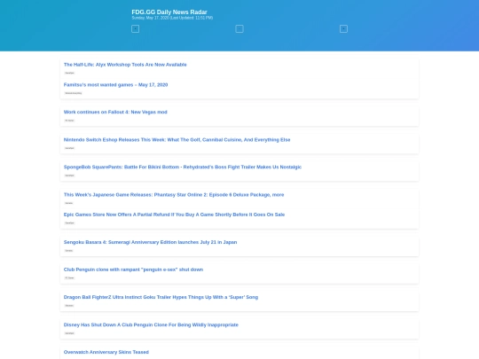The height and width of the screenshot is (359, 479).
Task: Open the SpongeBob SquarePants Boss Fight Trailer article
Action: point(183,167)
